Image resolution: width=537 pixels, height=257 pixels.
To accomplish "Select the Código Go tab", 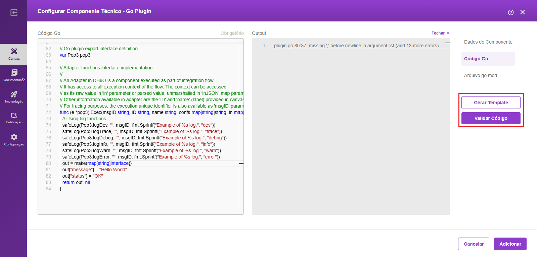I will (476, 59).
